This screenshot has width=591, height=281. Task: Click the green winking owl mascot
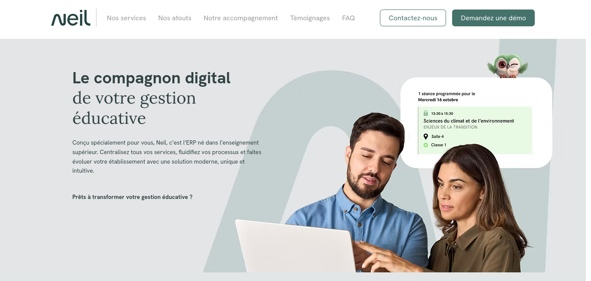[x=508, y=66]
